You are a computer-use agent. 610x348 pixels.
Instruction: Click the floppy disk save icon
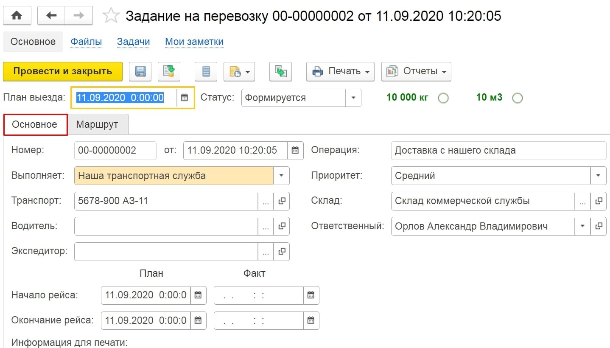point(140,71)
